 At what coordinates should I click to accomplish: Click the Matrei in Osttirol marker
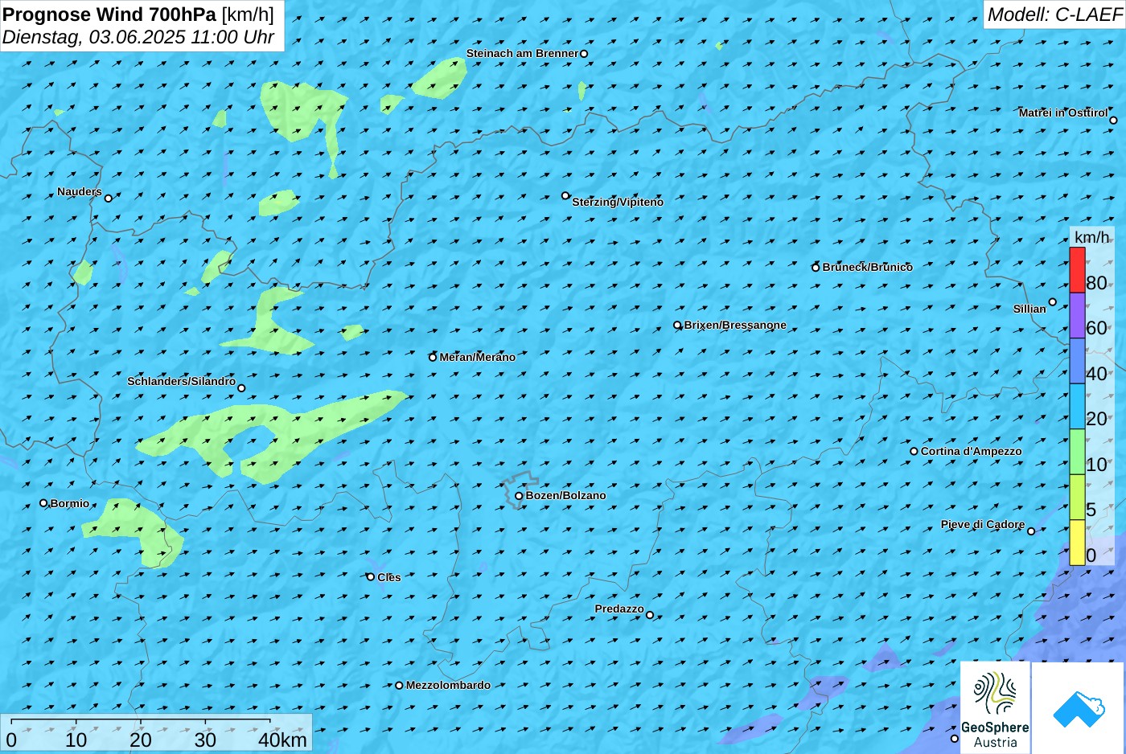point(1113,121)
